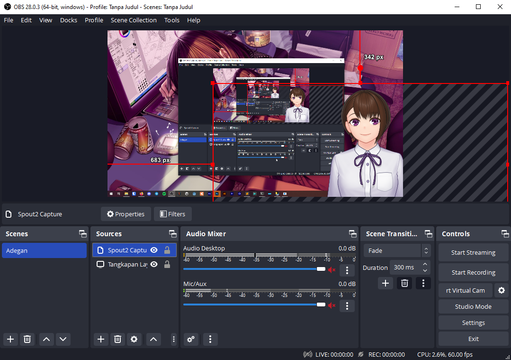Image resolution: width=511 pixels, height=360 pixels.
Task: Adjust the Mic/Aux volume slider
Action: click(254, 305)
